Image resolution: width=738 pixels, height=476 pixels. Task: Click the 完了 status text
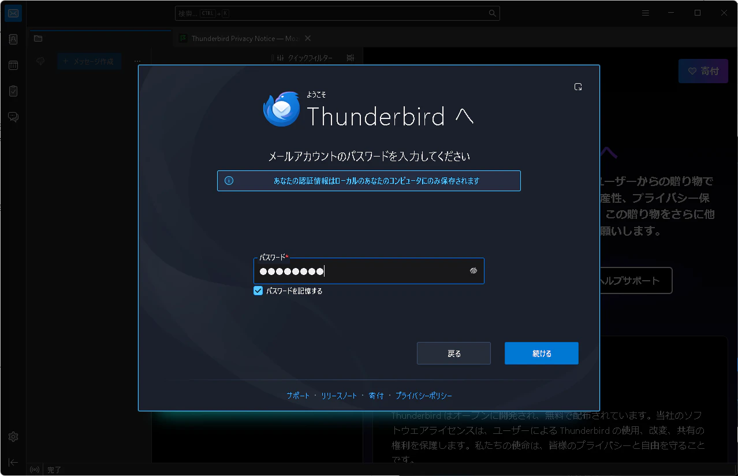[54, 470]
